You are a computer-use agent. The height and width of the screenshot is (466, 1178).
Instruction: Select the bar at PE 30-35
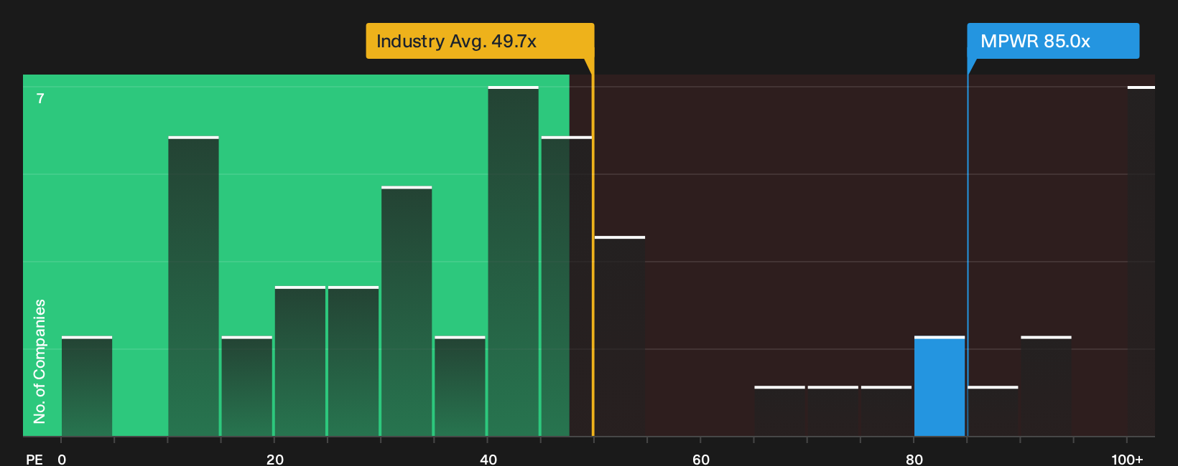407,311
